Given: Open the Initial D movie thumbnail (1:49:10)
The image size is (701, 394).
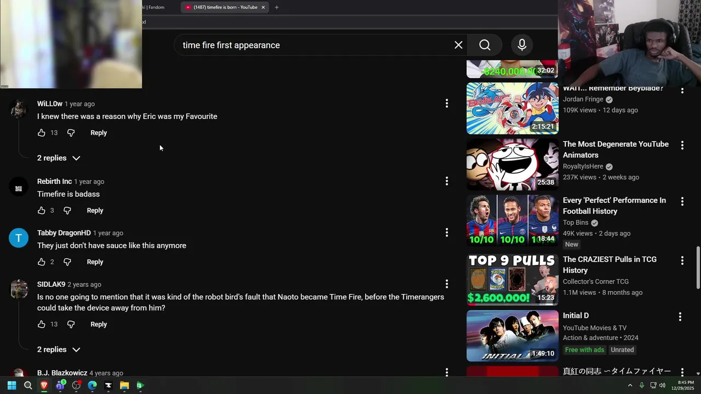Looking at the screenshot, I should point(513,336).
